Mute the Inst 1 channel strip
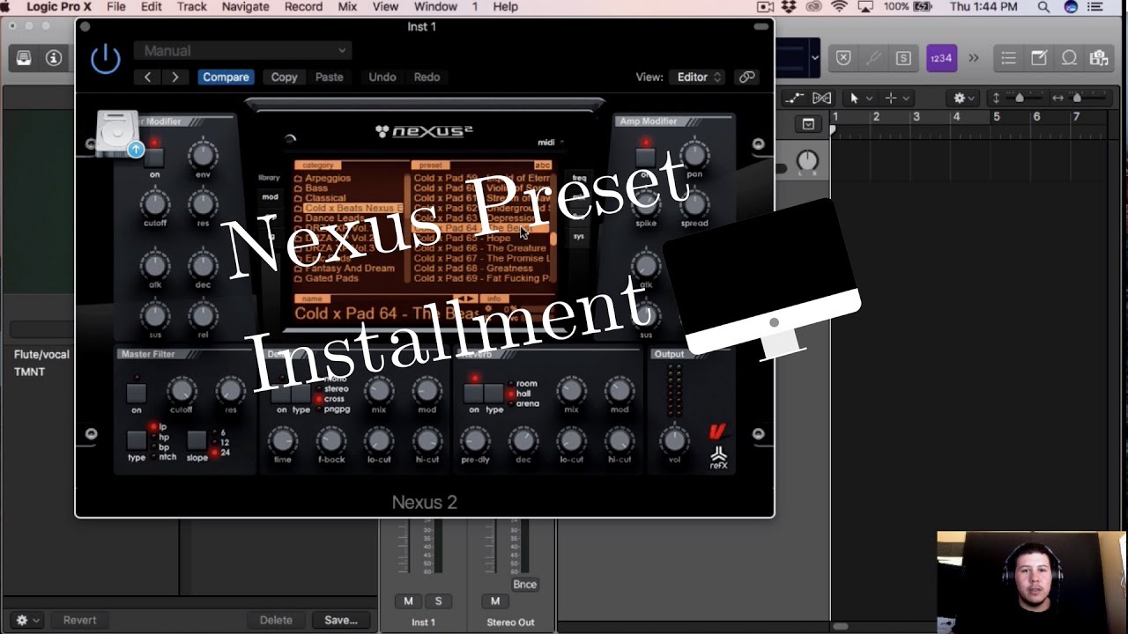 point(408,601)
